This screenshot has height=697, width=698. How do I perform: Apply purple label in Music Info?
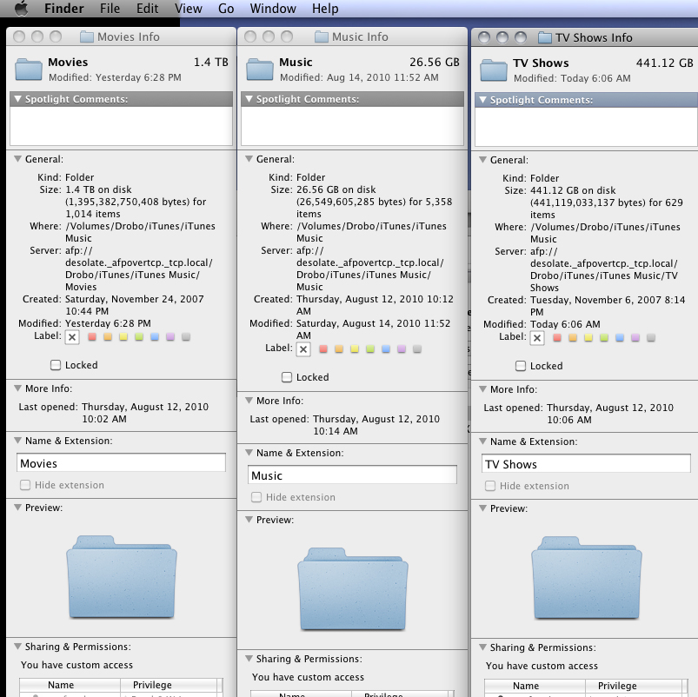point(401,349)
